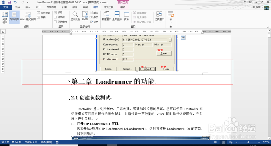Click 拆分 split window
The height and width of the screenshot is (146, 271).
(x=127, y=16)
